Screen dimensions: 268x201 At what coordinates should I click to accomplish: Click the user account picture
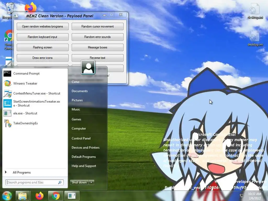tap(88, 67)
